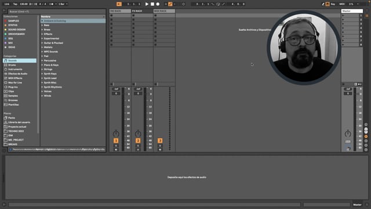Toggle the orange Draw Mode pencil icon
The image size is (371, 209).
point(170,4)
